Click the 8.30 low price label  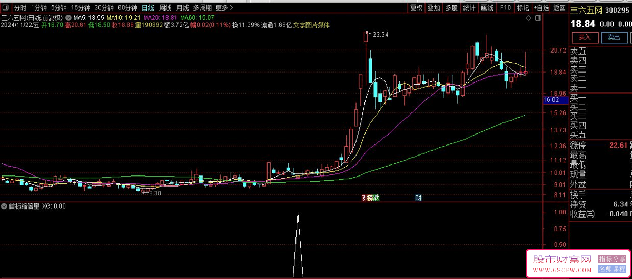pyautogui.click(x=154, y=193)
